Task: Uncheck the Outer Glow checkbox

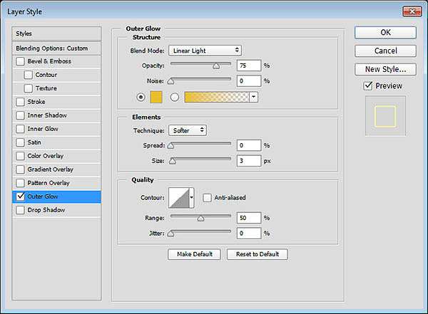Action: [x=20, y=197]
